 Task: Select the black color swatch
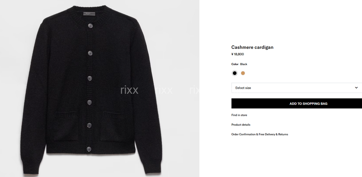tap(235, 73)
